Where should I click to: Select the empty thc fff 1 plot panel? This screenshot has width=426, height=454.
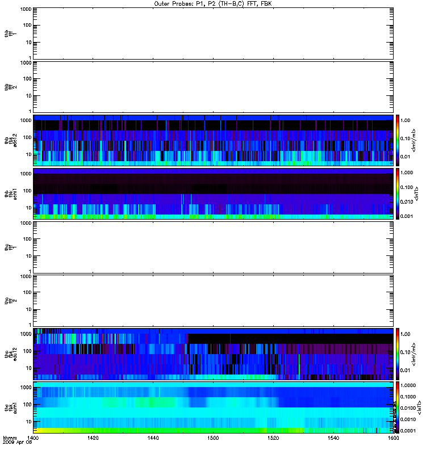tap(214, 247)
